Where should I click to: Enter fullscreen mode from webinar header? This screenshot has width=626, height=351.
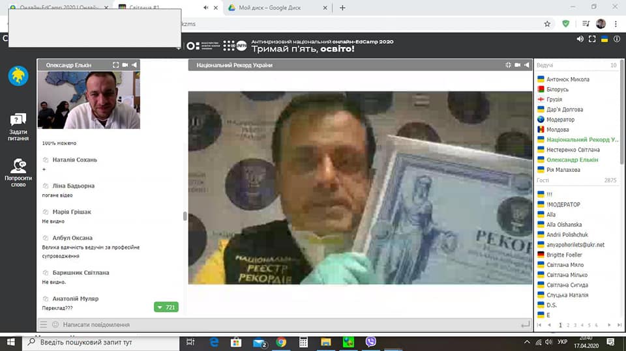592,39
